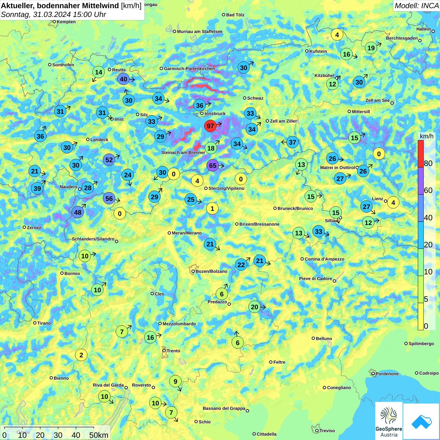Select the 14 km/h marker near Reutte

pyautogui.click(x=99, y=72)
